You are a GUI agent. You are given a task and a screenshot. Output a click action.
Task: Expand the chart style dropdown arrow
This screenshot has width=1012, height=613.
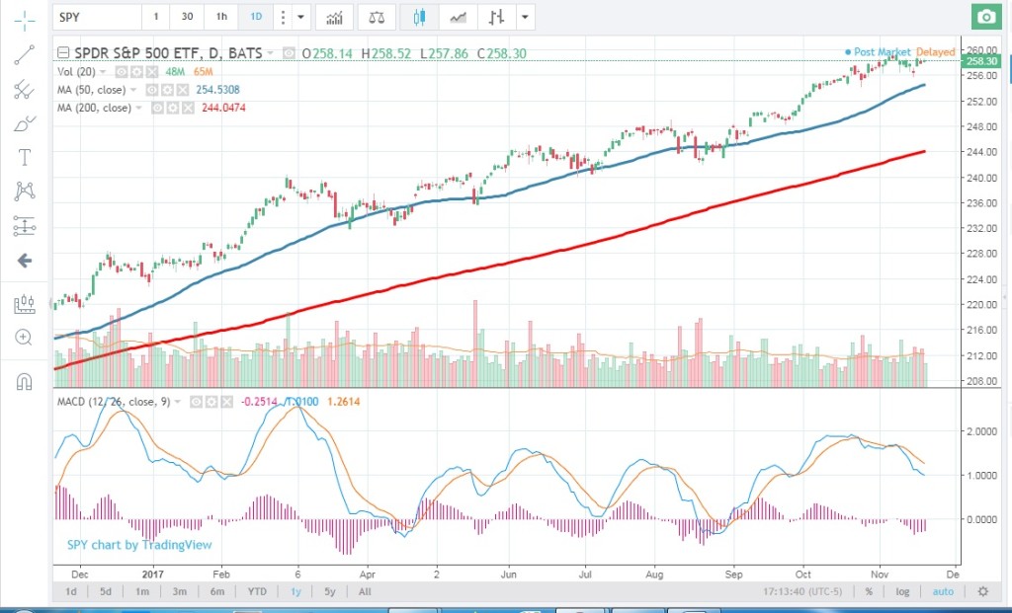pos(525,17)
